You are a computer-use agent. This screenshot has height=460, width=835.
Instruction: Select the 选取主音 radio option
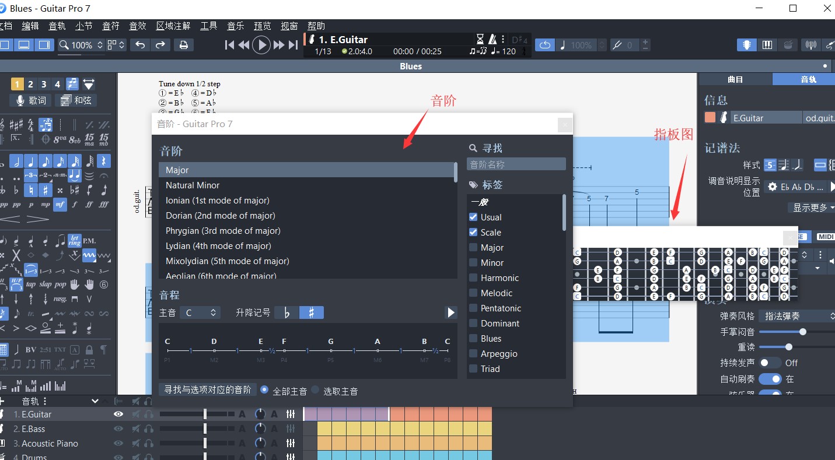(x=316, y=390)
